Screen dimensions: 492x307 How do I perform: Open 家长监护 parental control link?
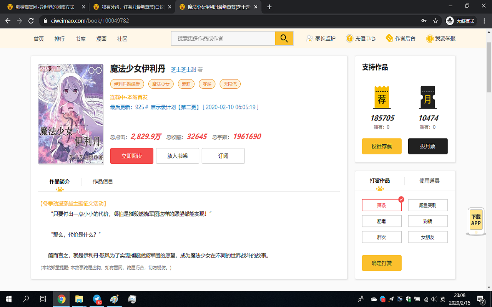(321, 38)
